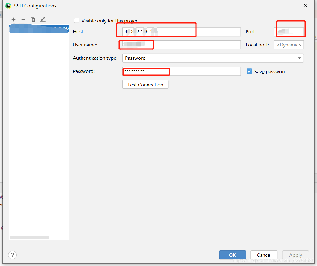This screenshot has height=266, width=317.
Task: Select the highlighted SSH configuration in the list
Action: (39, 28)
